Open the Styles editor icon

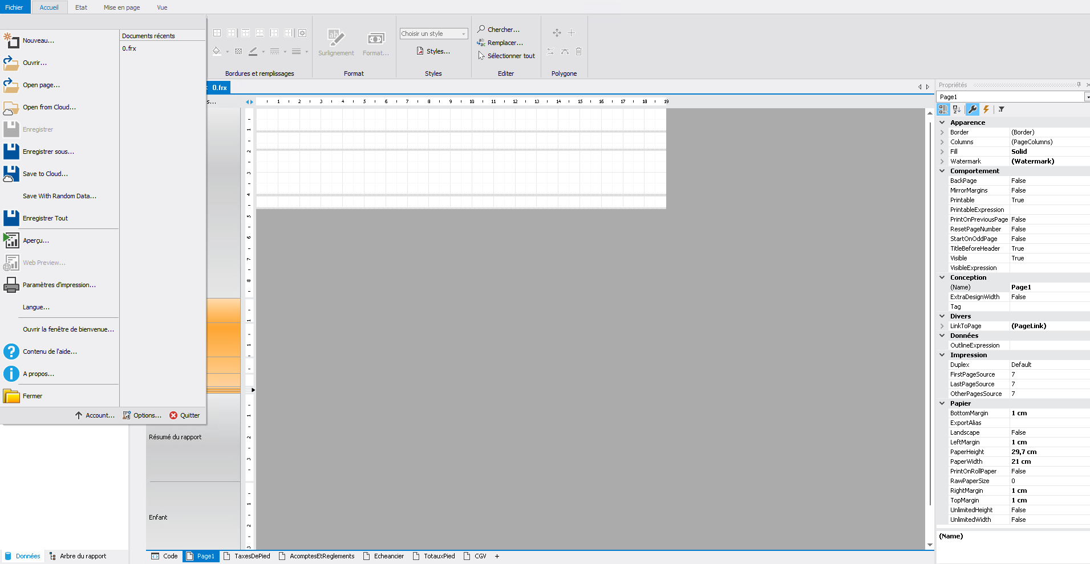coord(420,51)
